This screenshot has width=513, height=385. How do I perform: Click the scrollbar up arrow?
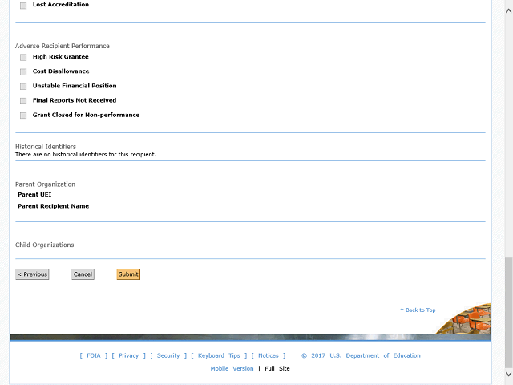pyautogui.click(x=508, y=10)
